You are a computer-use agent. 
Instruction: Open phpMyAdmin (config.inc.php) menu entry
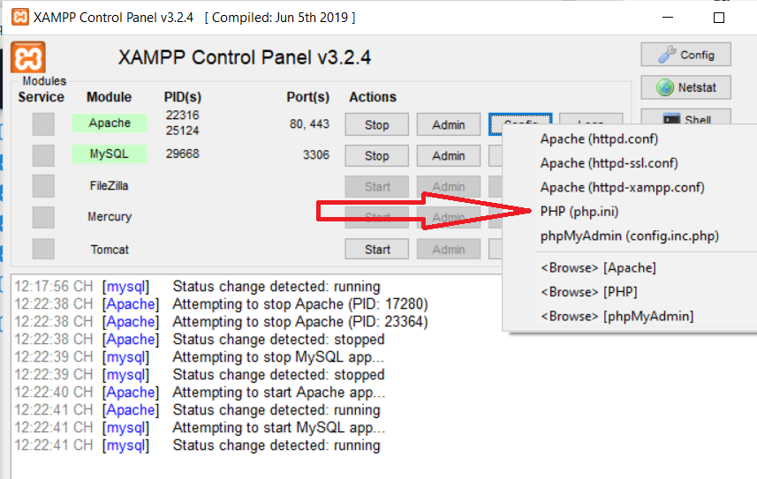point(629,236)
